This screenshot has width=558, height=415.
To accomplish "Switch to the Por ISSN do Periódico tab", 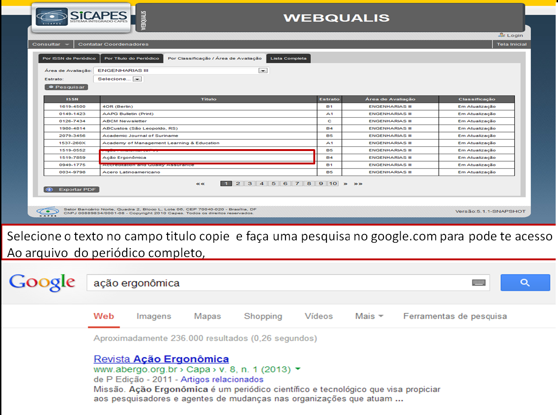I will (69, 58).
